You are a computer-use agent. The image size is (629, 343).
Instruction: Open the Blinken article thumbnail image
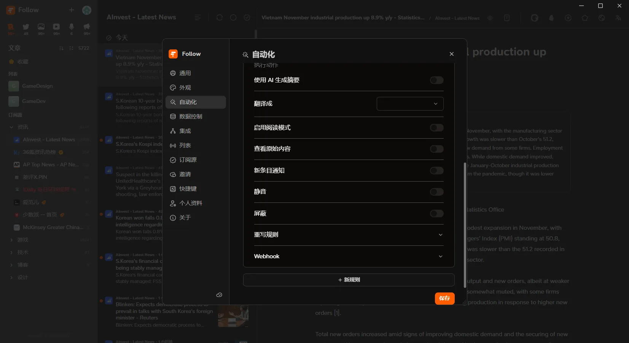click(232, 316)
